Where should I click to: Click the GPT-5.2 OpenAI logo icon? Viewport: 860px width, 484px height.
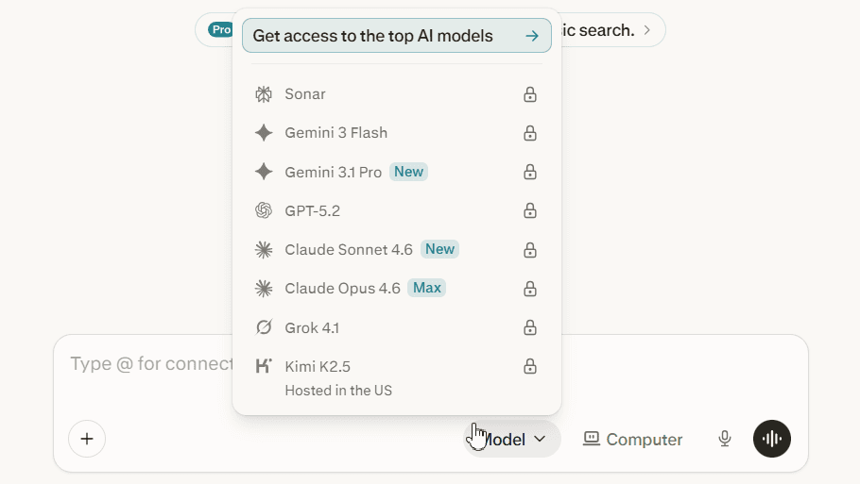[x=264, y=210]
